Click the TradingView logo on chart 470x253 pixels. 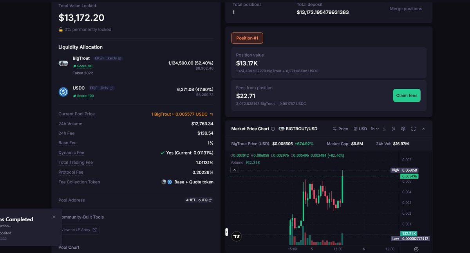coord(236,236)
